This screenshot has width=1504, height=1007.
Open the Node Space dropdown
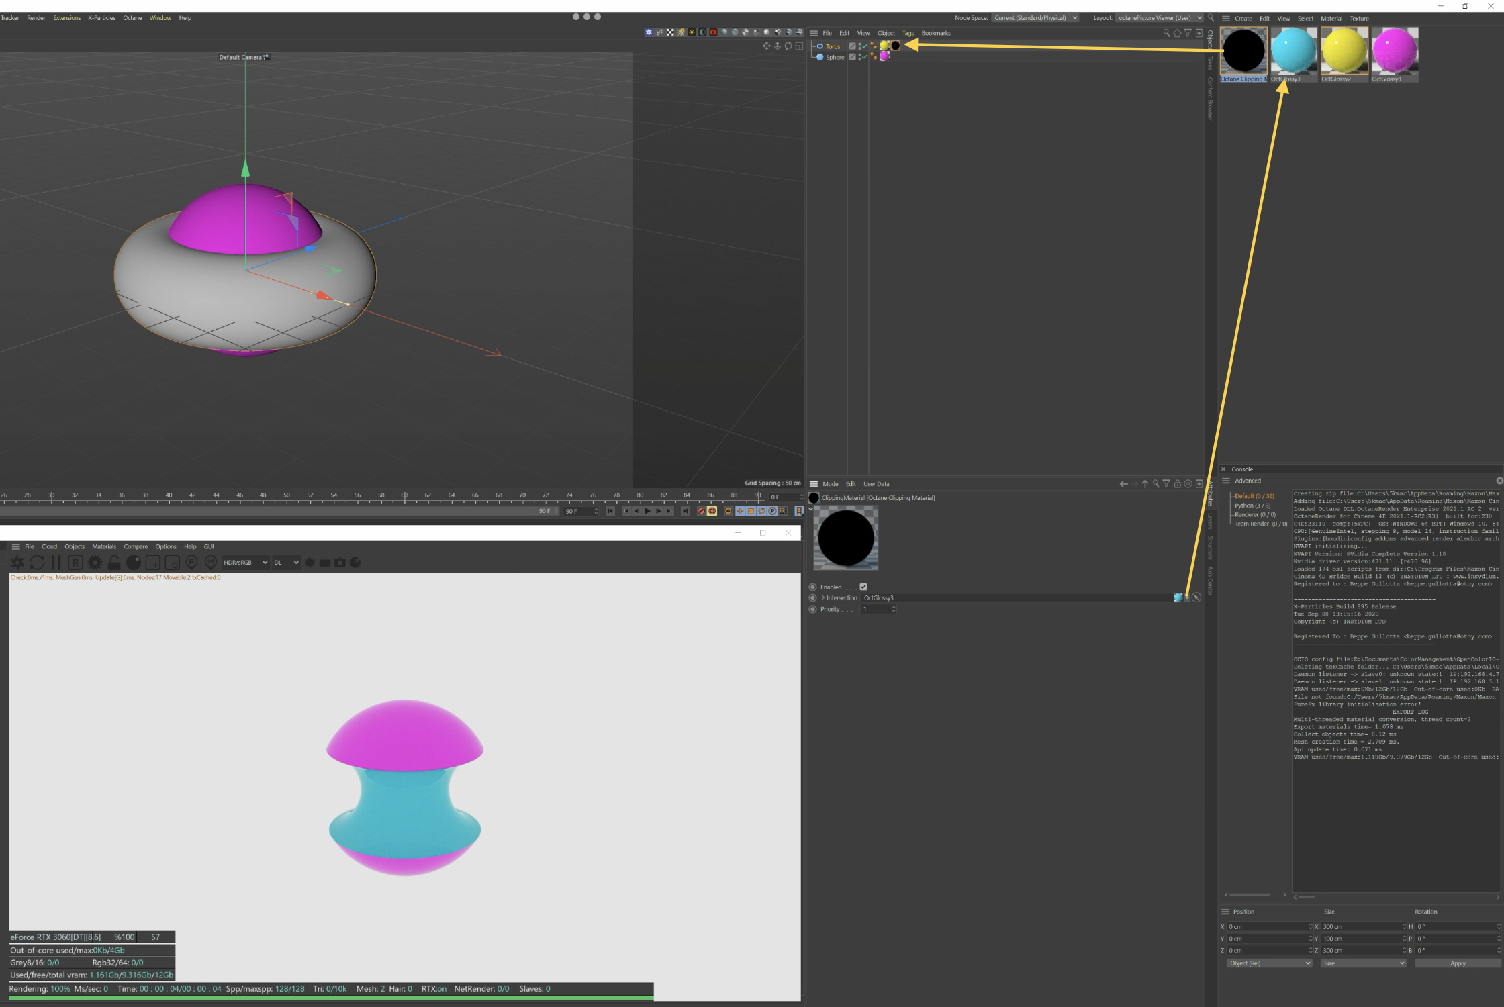[1035, 18]
